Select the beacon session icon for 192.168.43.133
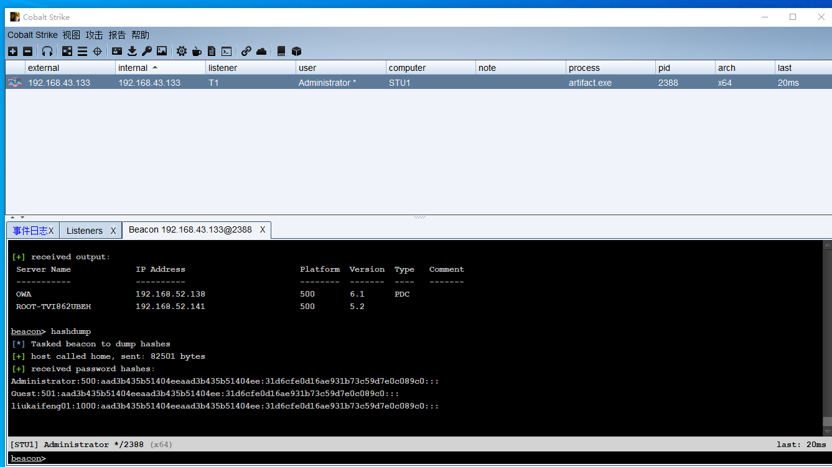 click(x=14, y=82)
